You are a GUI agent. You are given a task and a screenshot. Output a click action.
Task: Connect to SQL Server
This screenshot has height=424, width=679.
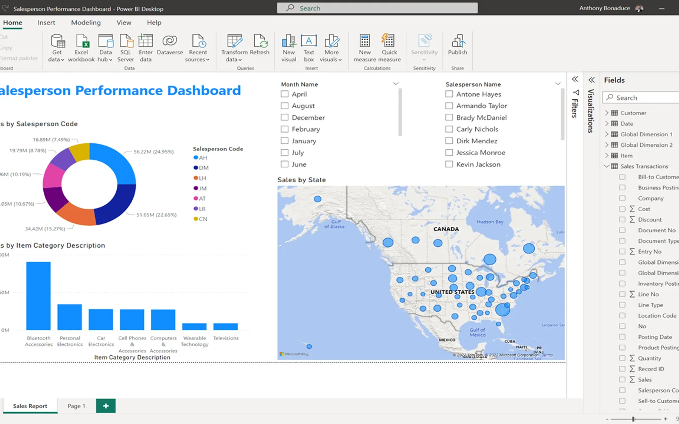coord(126,48)
